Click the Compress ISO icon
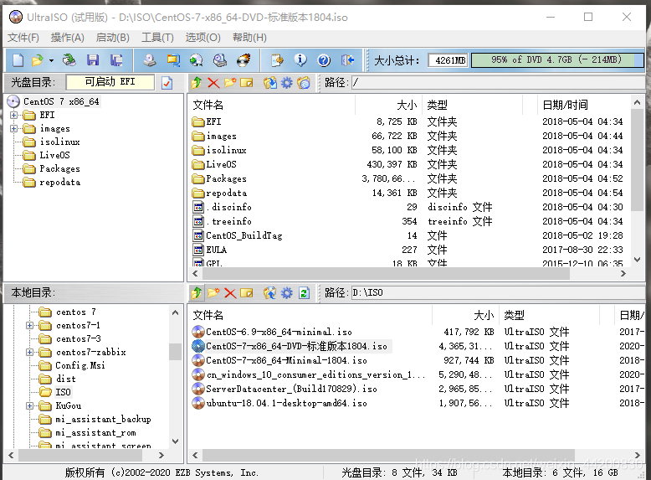651x480 pixels. tap(173, 60)
